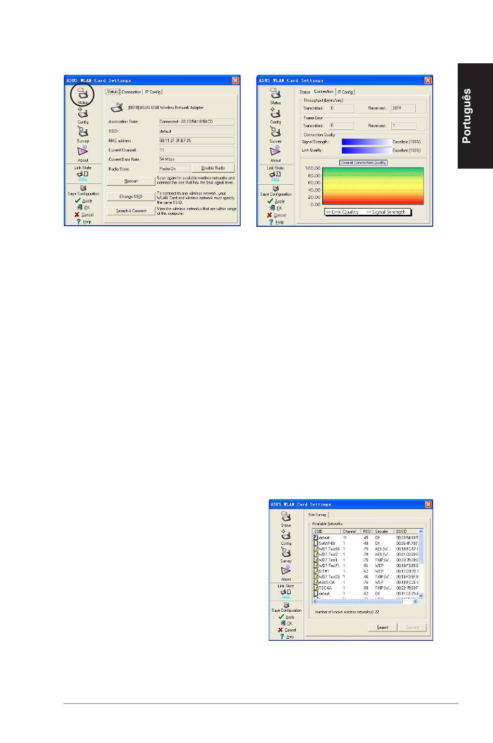Click the Connect button in Site Survey
Screen dimensions: 493x743
(x=413, y=627)
